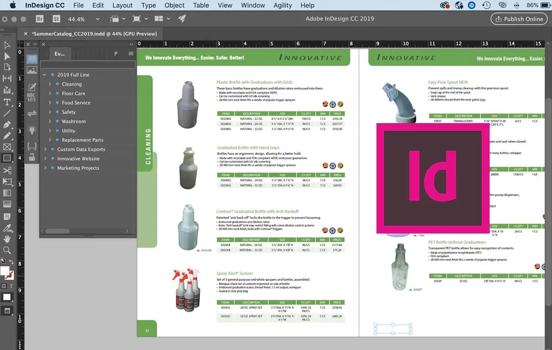Activate the Hand tool

pos(7,238)
